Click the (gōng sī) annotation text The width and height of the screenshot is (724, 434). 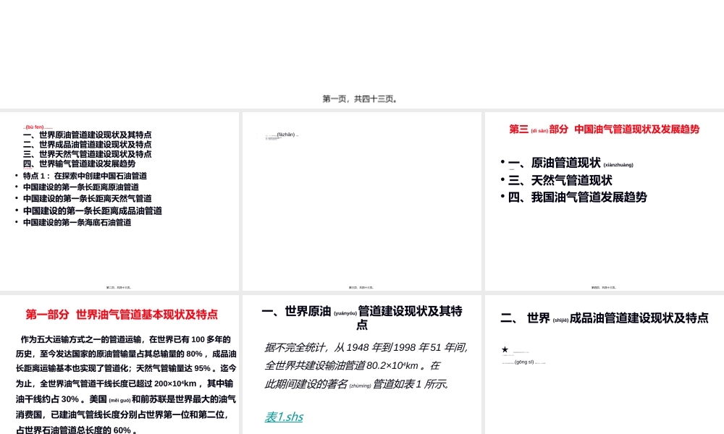(523, 362)
